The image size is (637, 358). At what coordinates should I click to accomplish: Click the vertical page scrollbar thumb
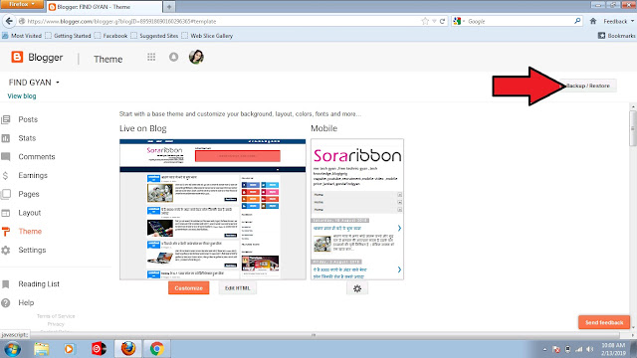pyautogui.click(x=633, y=128)
